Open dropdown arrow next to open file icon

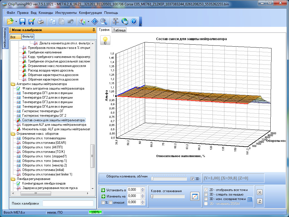tap(16, 22)
